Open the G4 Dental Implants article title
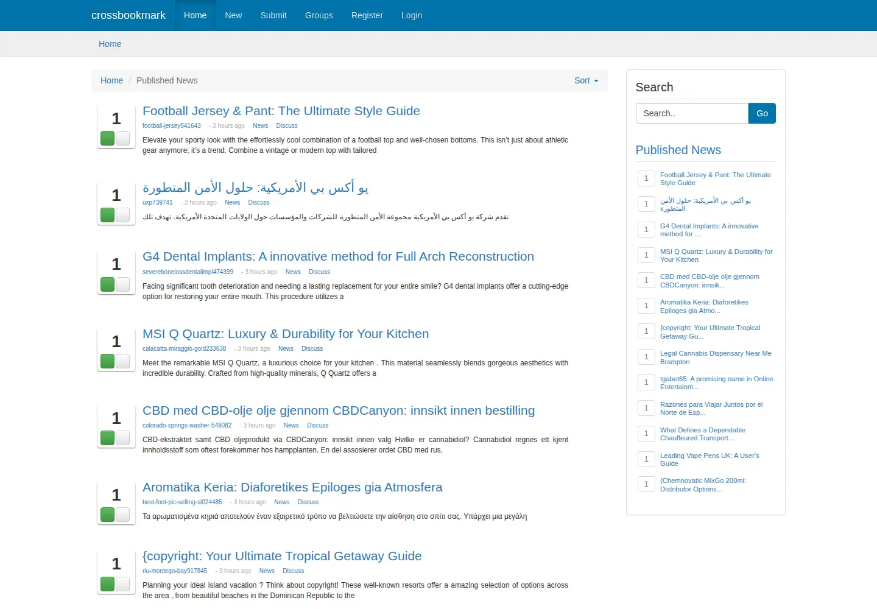 click(338, 256)
